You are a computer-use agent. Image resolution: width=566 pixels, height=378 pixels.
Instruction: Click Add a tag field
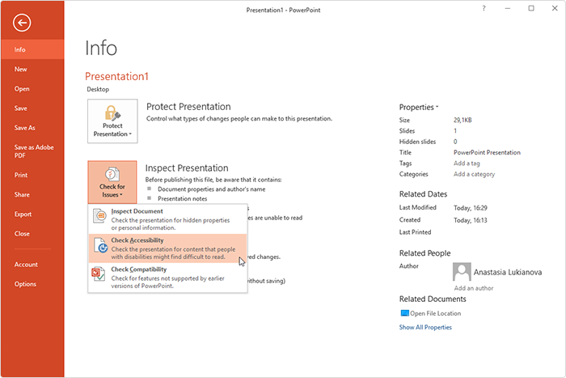coord(467,164)
